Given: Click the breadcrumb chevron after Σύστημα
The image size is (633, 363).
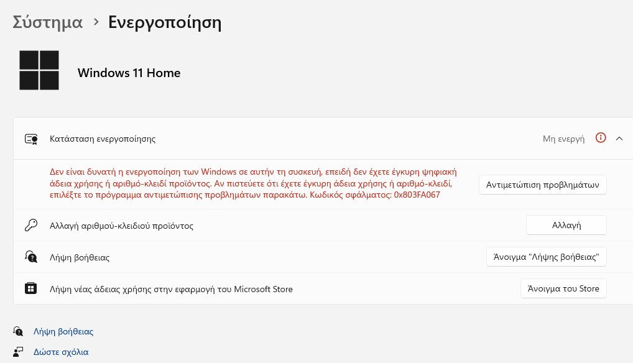Looking at the screenshot, I should [96, 22].
